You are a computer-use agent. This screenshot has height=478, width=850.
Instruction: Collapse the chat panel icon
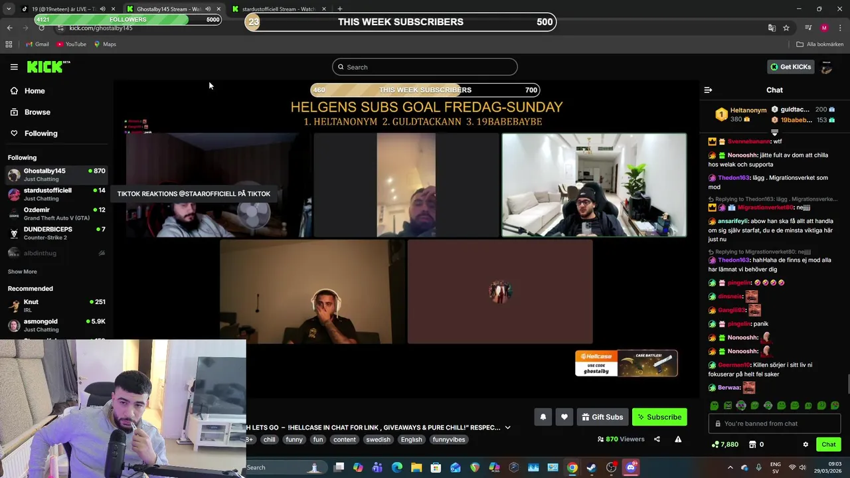(x=708, y=90)
